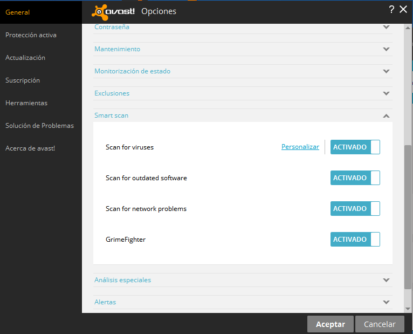Viewport: 413px width, 334px height.
Task: Expand the Contraseña section chevron
Action: click(386, 27)
